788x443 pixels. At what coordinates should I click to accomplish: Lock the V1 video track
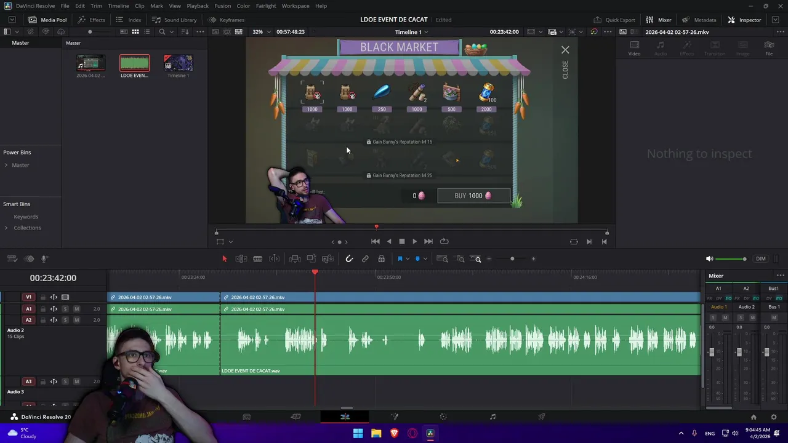point(42,297)
